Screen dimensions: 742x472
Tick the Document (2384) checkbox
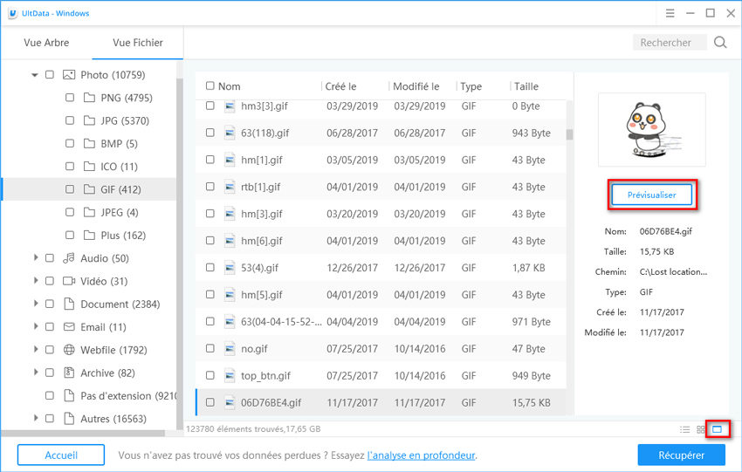click(50, 304)
